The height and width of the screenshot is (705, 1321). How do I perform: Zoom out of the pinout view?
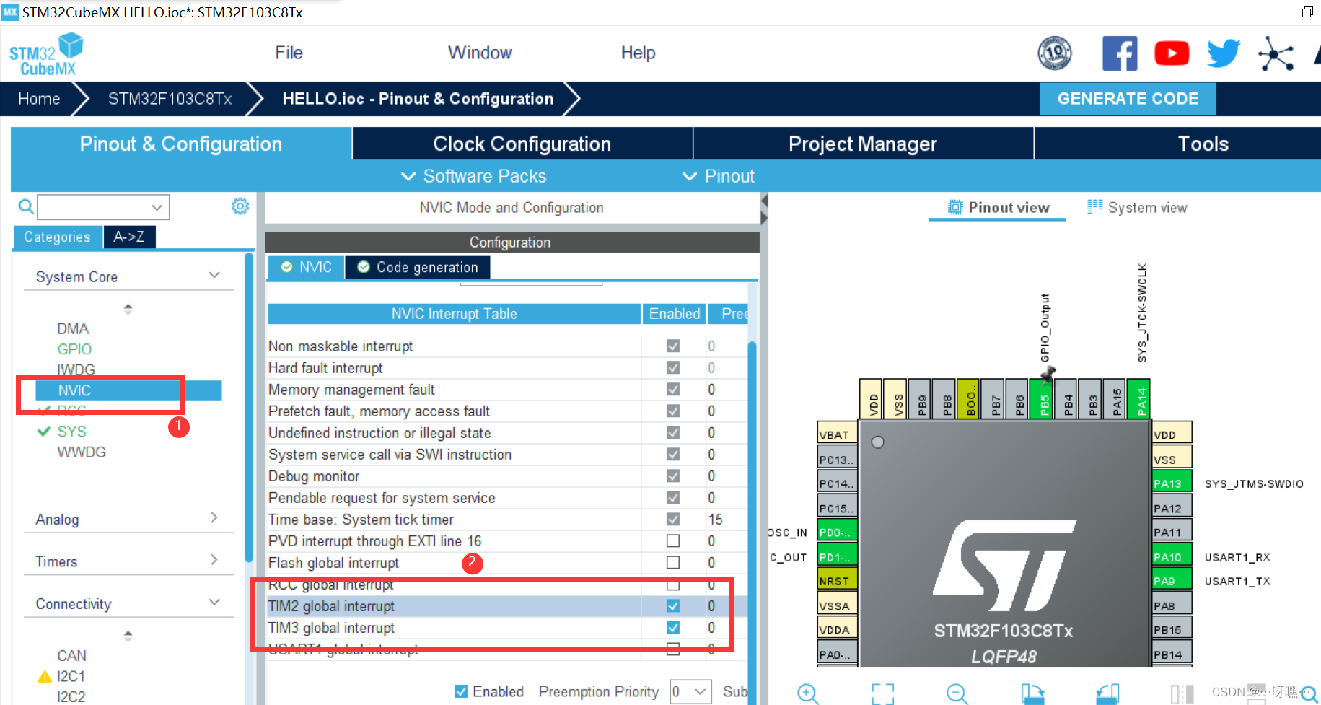957,693
